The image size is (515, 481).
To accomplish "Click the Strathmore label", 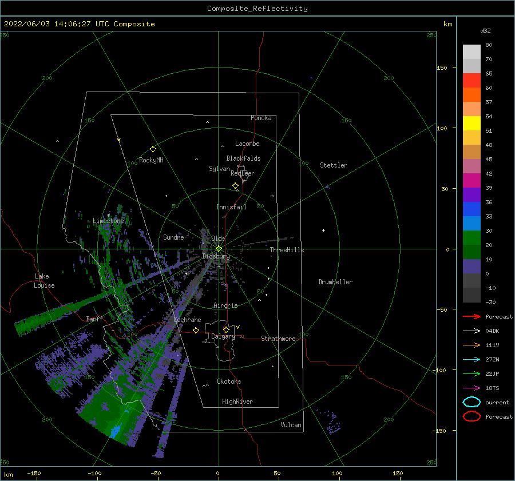I will coord(278,339).
